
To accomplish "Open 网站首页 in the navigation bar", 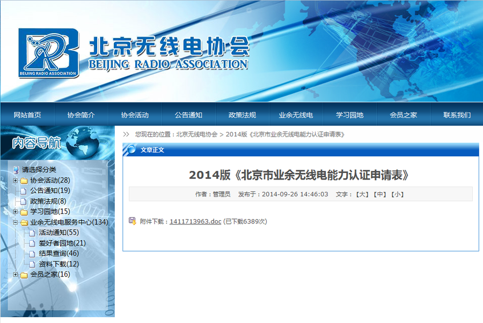I will coord(27,115).
